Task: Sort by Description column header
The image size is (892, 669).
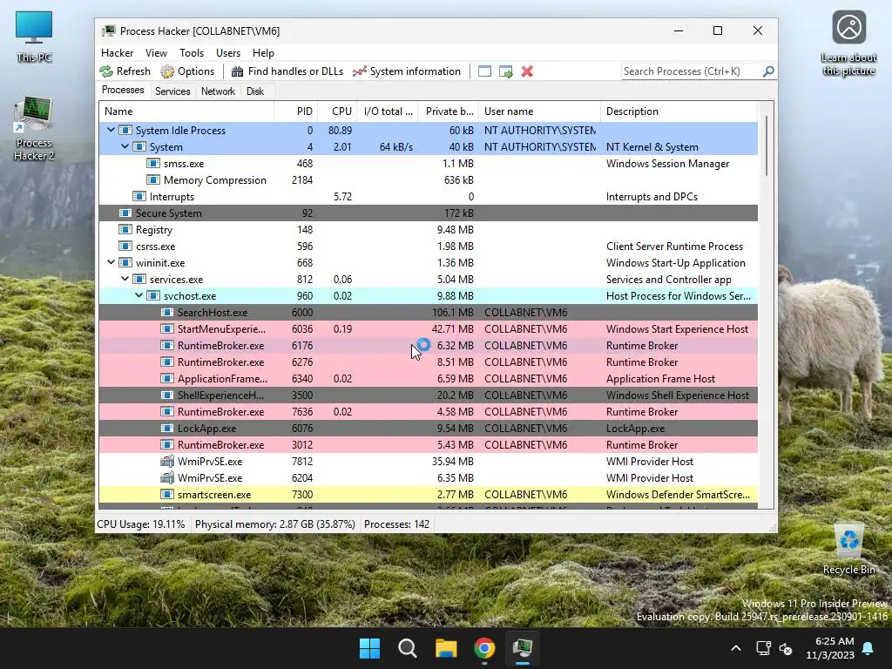Action: pyautogui.click(x=679, y=111)
